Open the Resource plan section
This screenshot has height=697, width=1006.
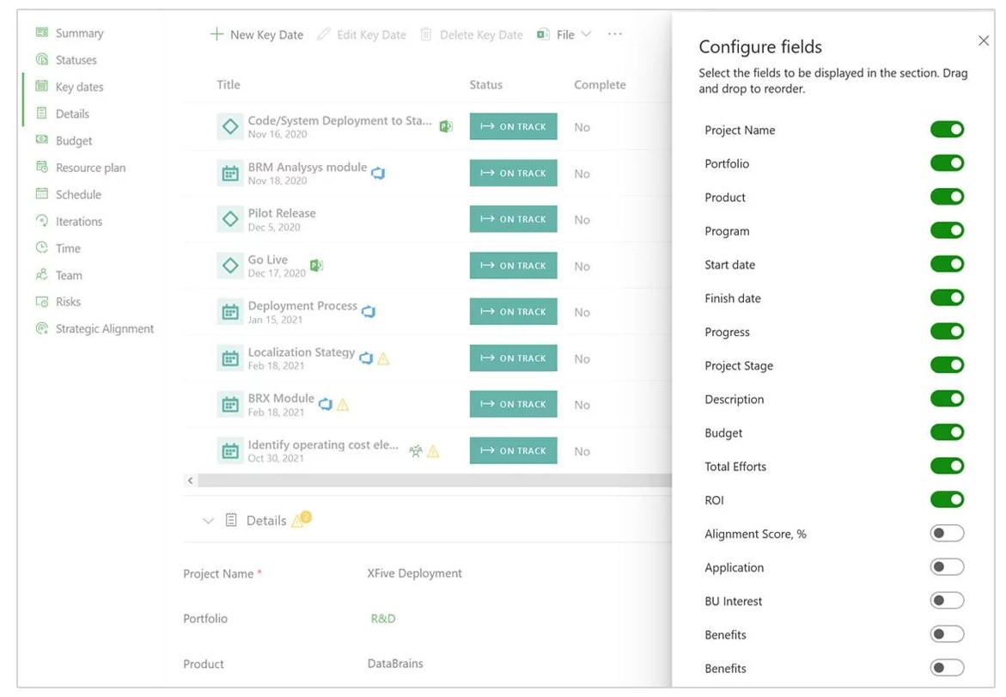point(90,168)
